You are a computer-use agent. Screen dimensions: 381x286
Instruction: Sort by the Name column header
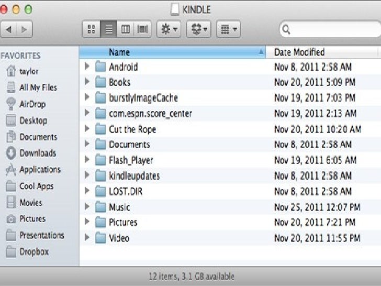pos(172,52)
